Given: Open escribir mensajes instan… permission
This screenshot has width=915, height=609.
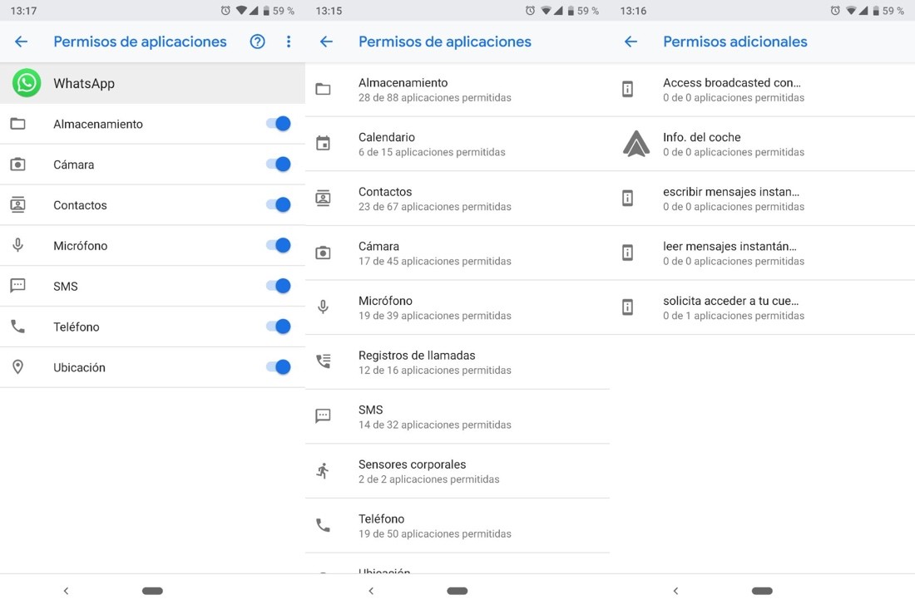Looking at the screenshot, I should [762, 199].
